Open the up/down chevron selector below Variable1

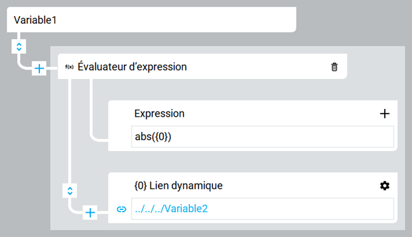[19, 47]
